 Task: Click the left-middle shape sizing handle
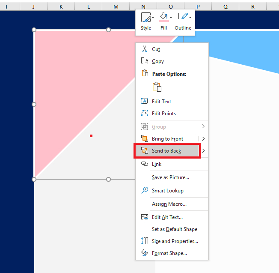pyautogui.click(x=34, y=105)
